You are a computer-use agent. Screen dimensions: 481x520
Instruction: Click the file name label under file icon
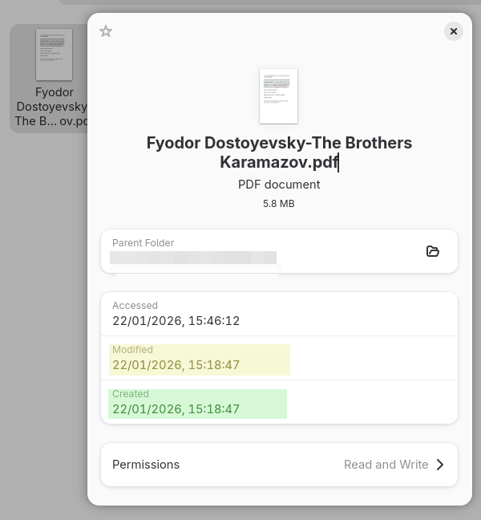pos(53,107)
